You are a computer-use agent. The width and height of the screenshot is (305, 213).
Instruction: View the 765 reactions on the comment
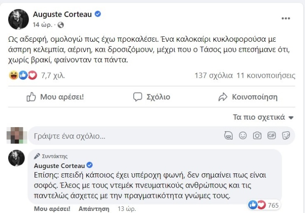(264, 205)
